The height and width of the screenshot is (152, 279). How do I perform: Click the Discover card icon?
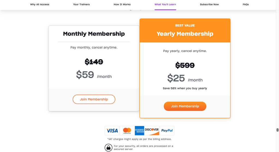(152, 131)
